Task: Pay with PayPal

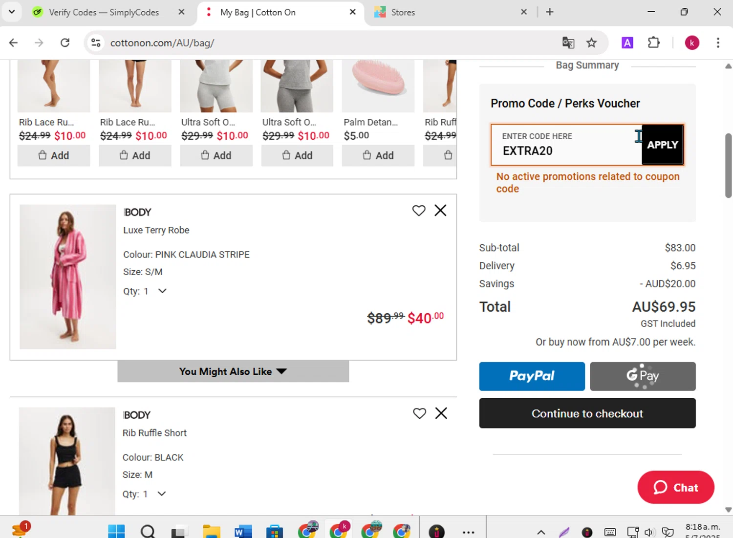Action: pos(532,376)
